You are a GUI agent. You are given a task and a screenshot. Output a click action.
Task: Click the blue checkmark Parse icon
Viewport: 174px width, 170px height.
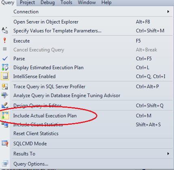pos(5,59)
